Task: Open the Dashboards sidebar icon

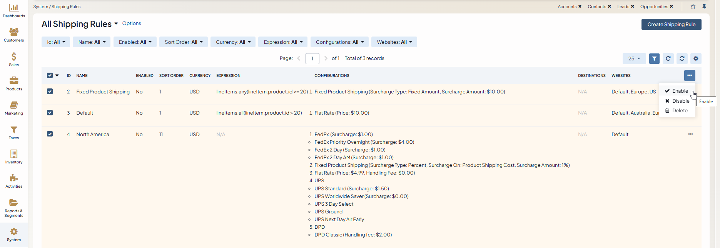Action: [14, 11]
